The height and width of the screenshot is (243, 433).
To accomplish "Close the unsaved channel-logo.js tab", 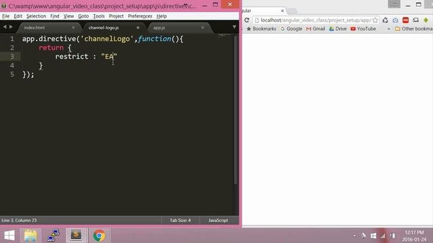I will (x=138, y=28).
